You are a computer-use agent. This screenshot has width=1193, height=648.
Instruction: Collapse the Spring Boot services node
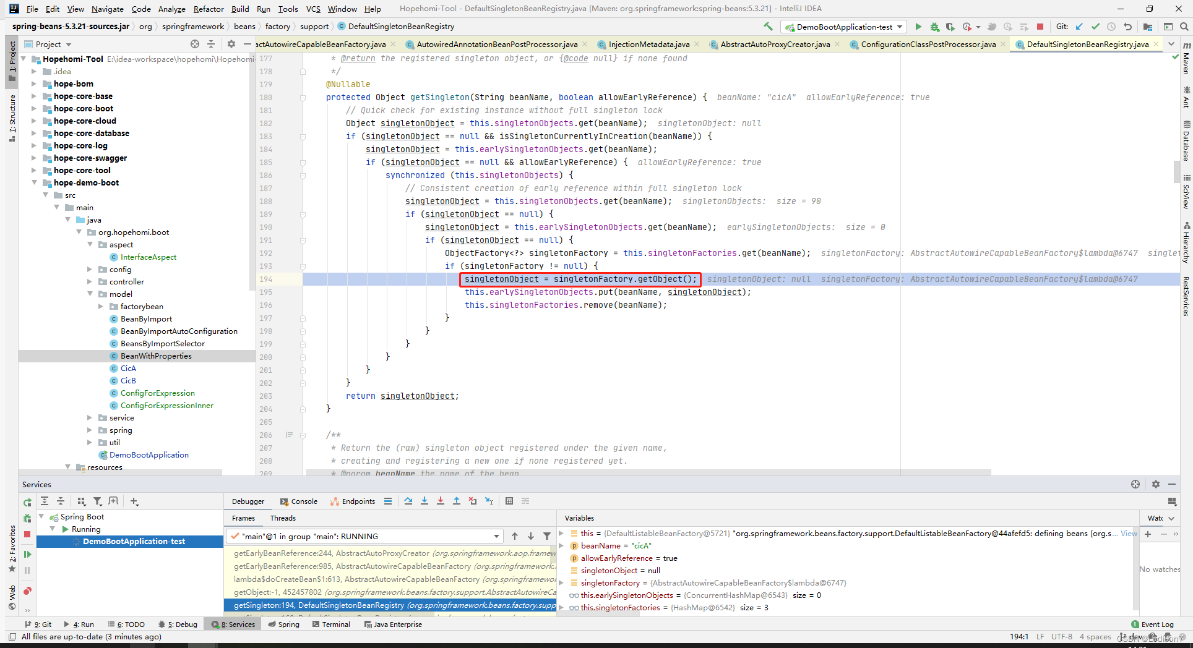click(x=41, y=516)
